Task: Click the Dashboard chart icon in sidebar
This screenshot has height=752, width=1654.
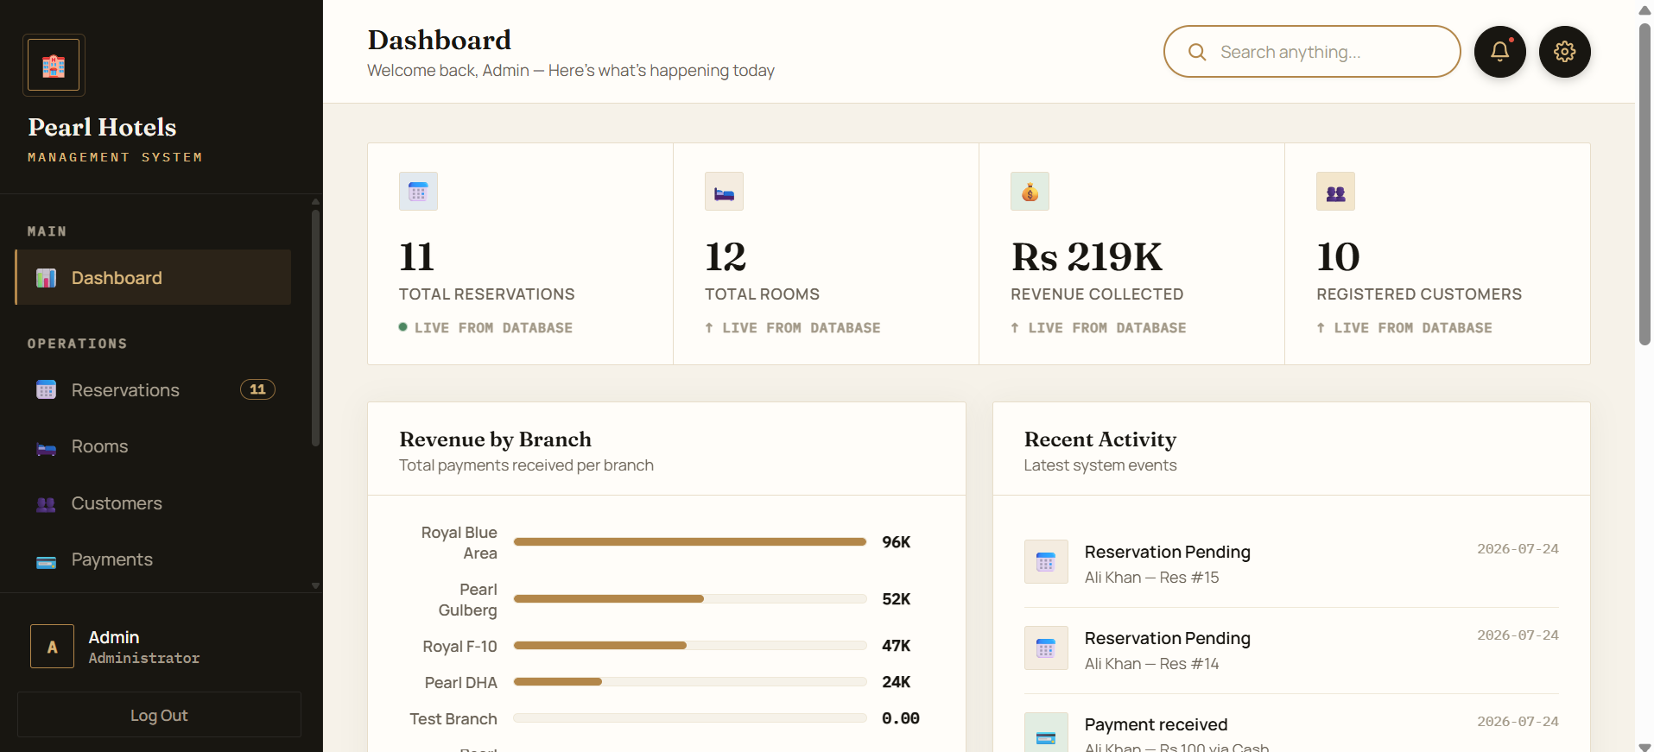Action: (x=46, y=278)
